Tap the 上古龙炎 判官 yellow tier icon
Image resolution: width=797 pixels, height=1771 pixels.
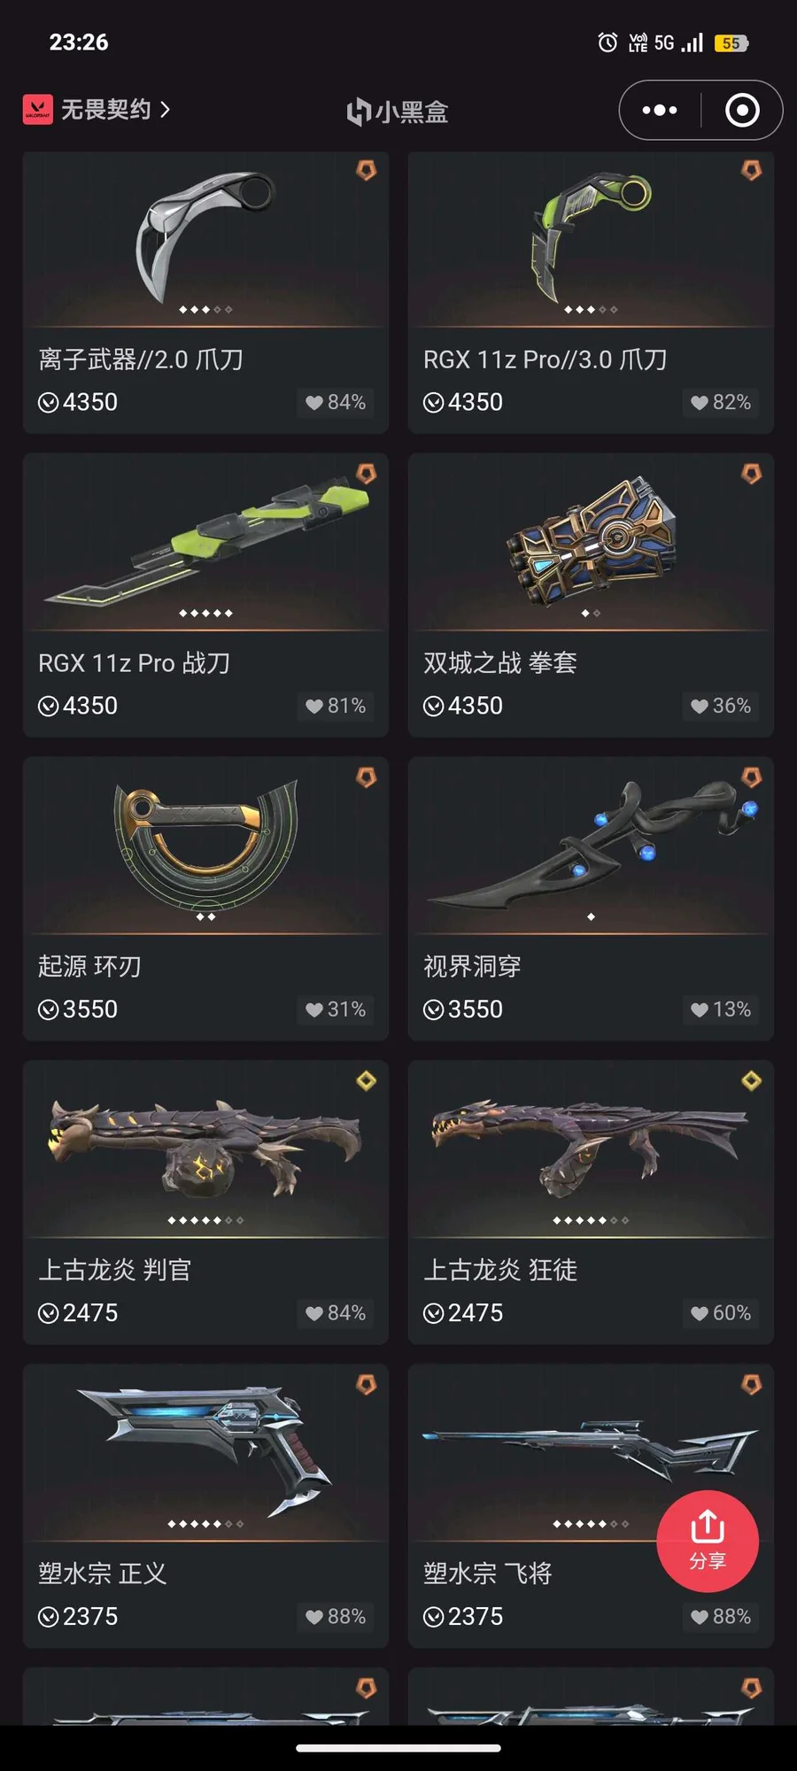[367, 1081]
